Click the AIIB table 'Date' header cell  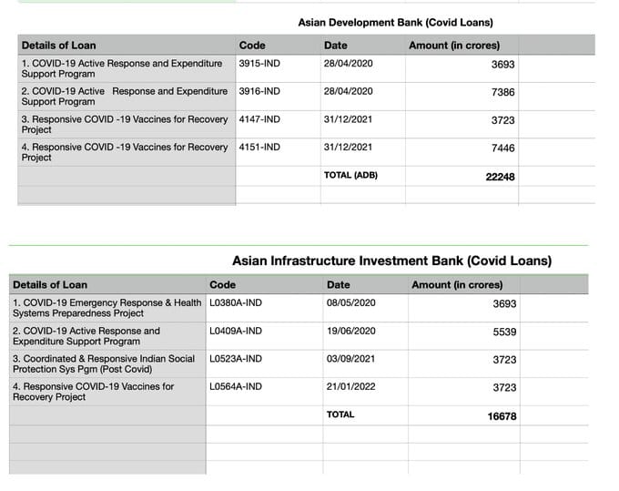(366, 284)
